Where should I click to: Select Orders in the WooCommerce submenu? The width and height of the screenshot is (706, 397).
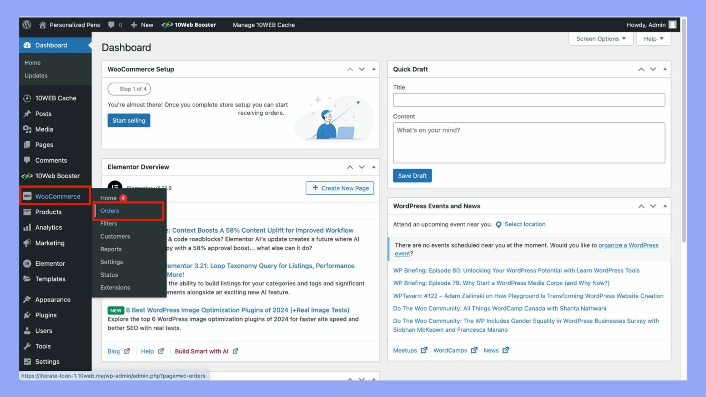click(x=110, y=211)
